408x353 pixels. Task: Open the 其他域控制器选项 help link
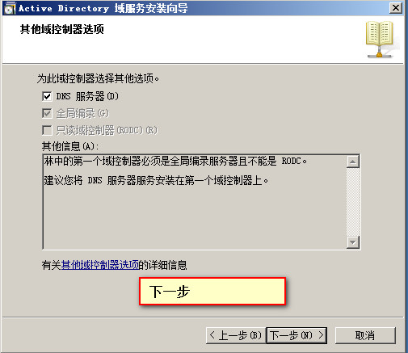tap(100, 265)
